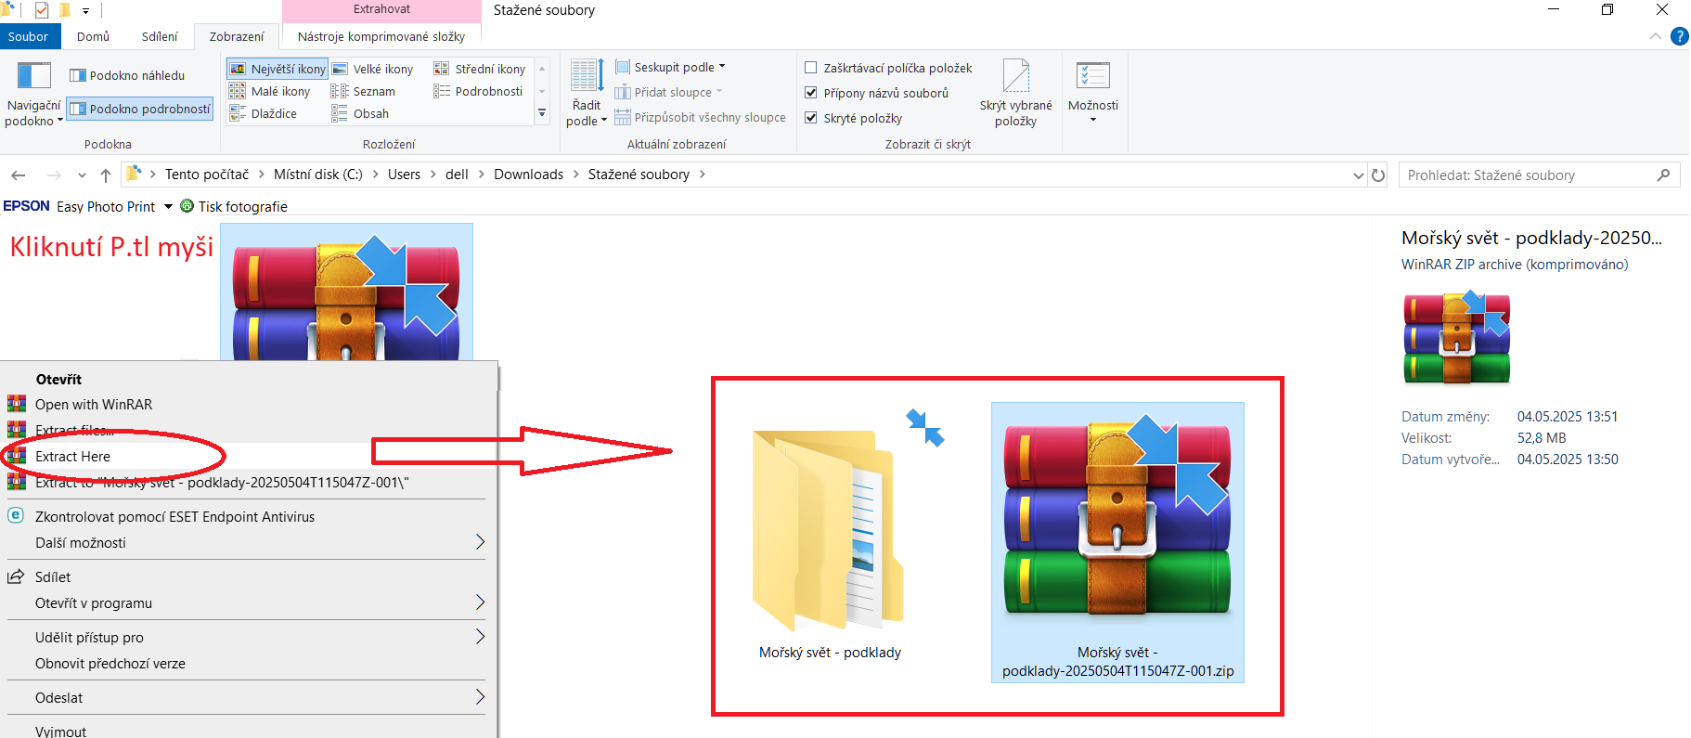The image size is (1691, 738).
Task: Click the Prohledat: Stažené soubory search field
Action: tap(1539, 175)
